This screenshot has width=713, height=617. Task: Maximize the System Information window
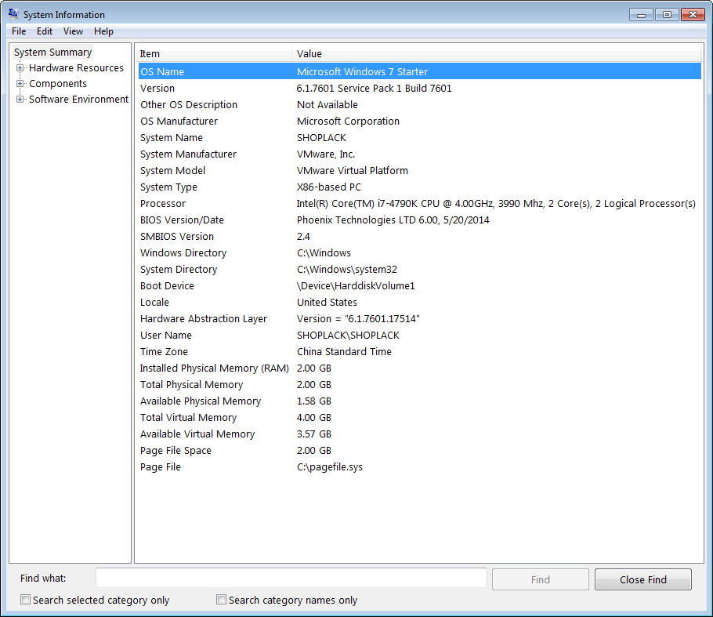(x=667, y=15)
